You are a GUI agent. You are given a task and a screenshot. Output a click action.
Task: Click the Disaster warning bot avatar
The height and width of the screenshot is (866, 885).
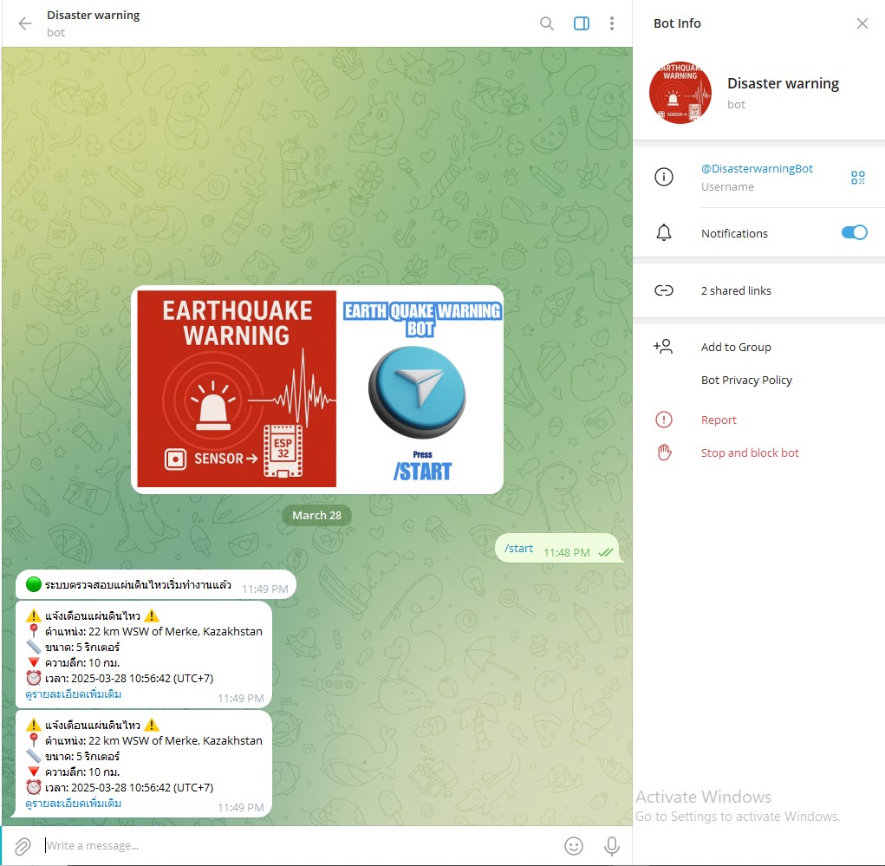tap(680, 93)
